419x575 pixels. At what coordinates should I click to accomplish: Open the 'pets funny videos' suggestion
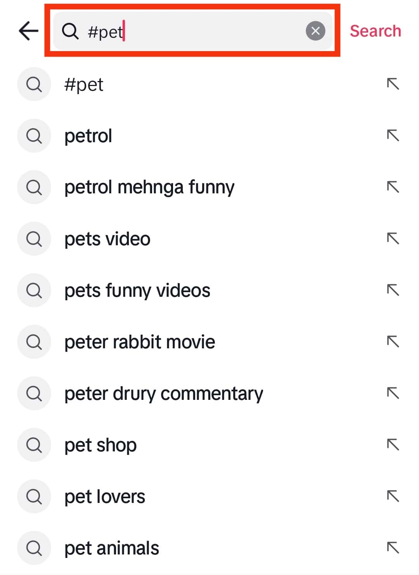click(x=137, y=291)
